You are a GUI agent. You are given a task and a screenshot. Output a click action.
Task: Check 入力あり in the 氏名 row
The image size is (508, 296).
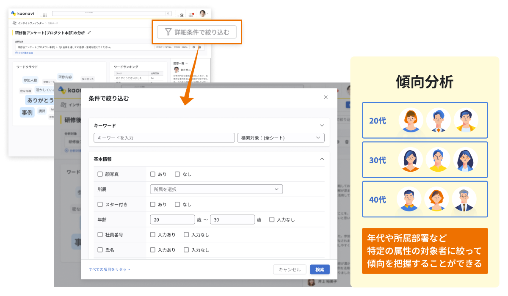[152, 250]
